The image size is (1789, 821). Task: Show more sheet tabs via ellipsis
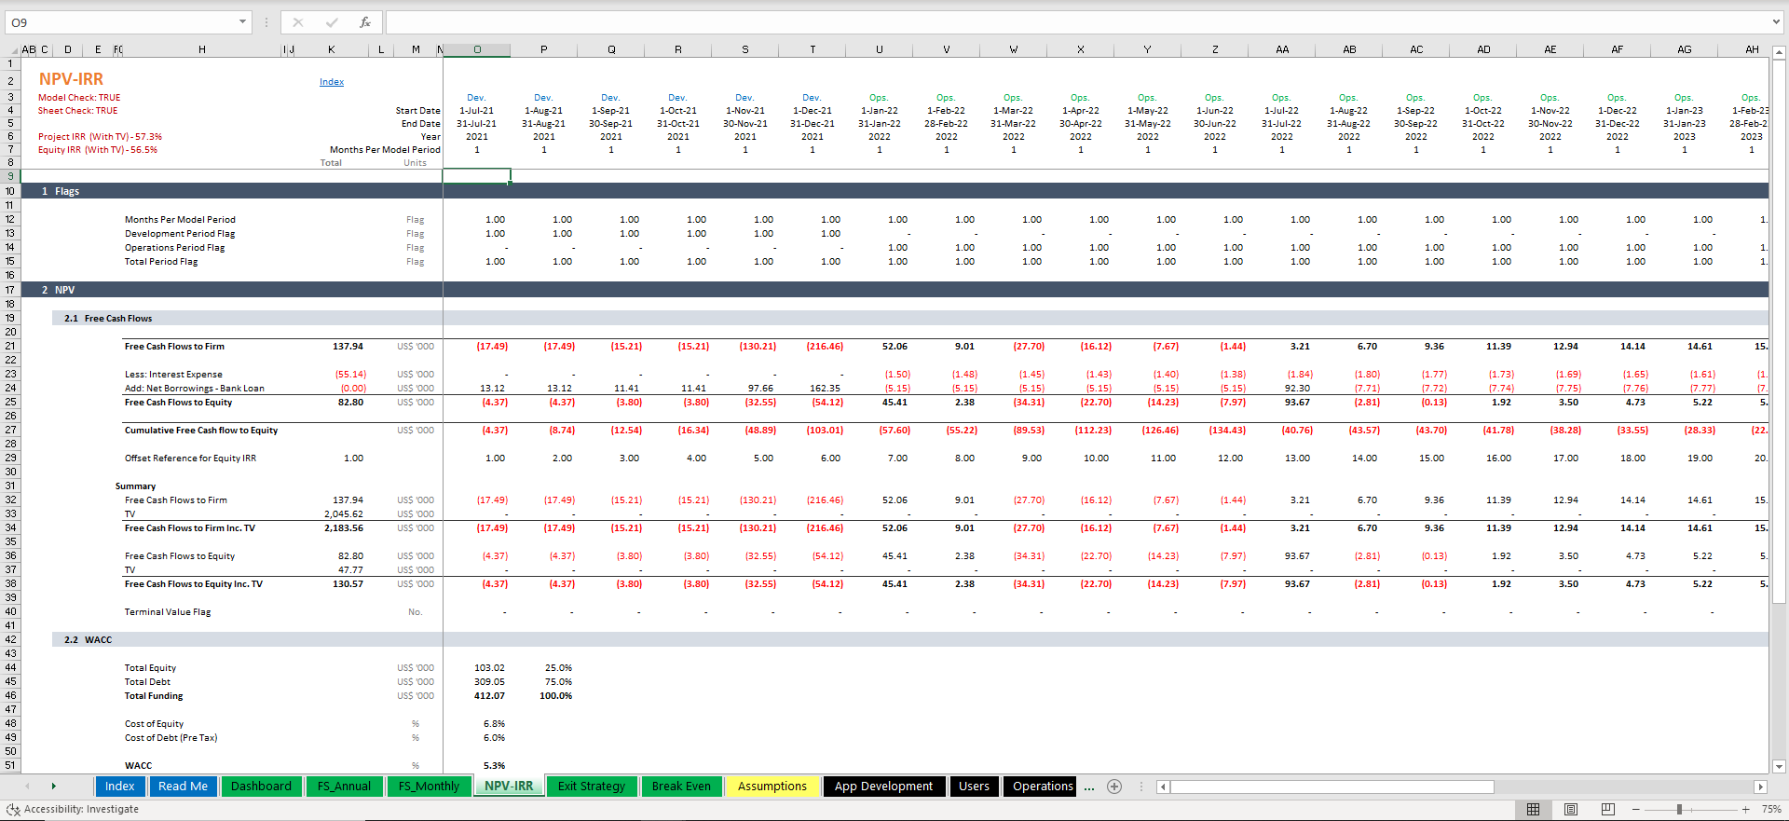1089,787
